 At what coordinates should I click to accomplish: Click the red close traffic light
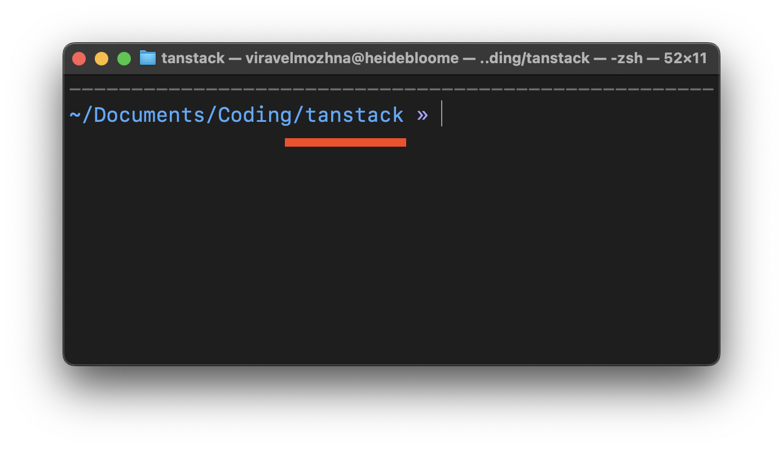[x=79, y=58]
